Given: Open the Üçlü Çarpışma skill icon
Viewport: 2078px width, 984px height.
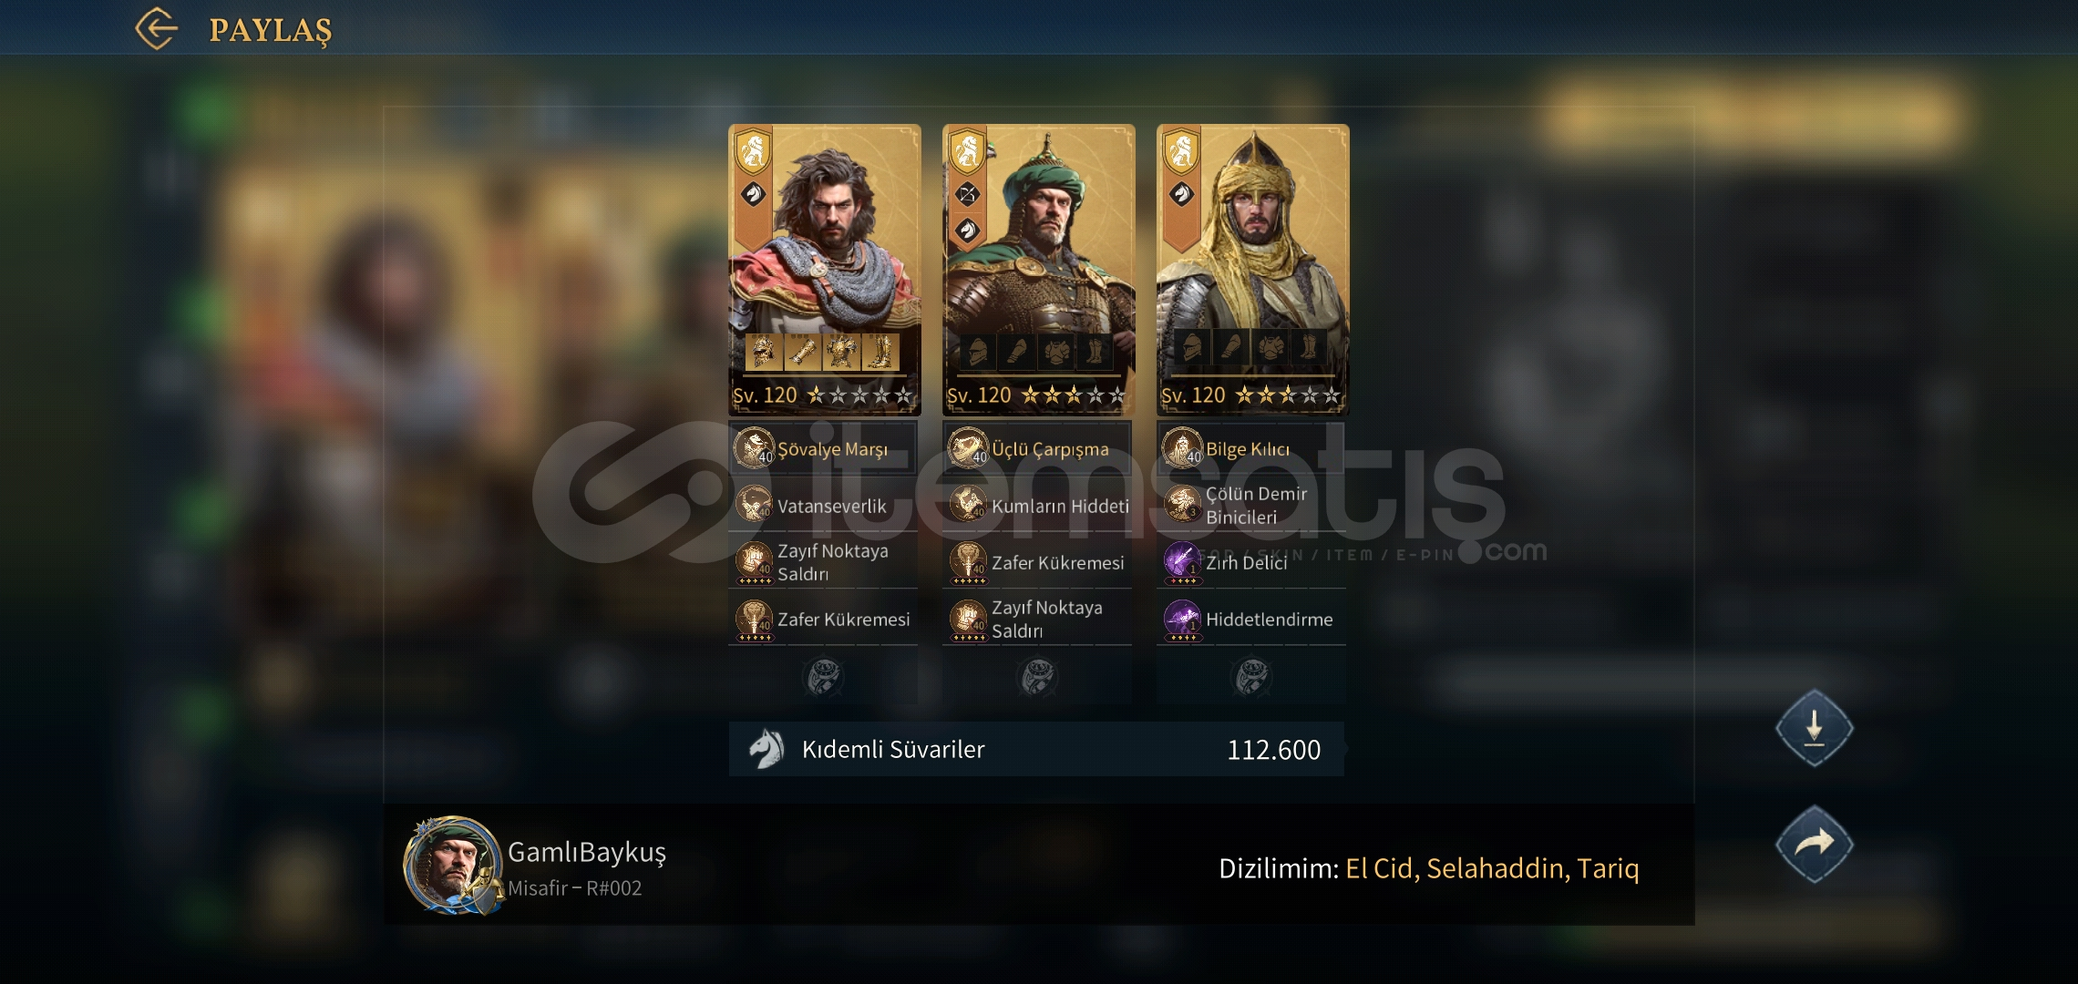Looking at the screenshot, I should [x=968, y=448].
